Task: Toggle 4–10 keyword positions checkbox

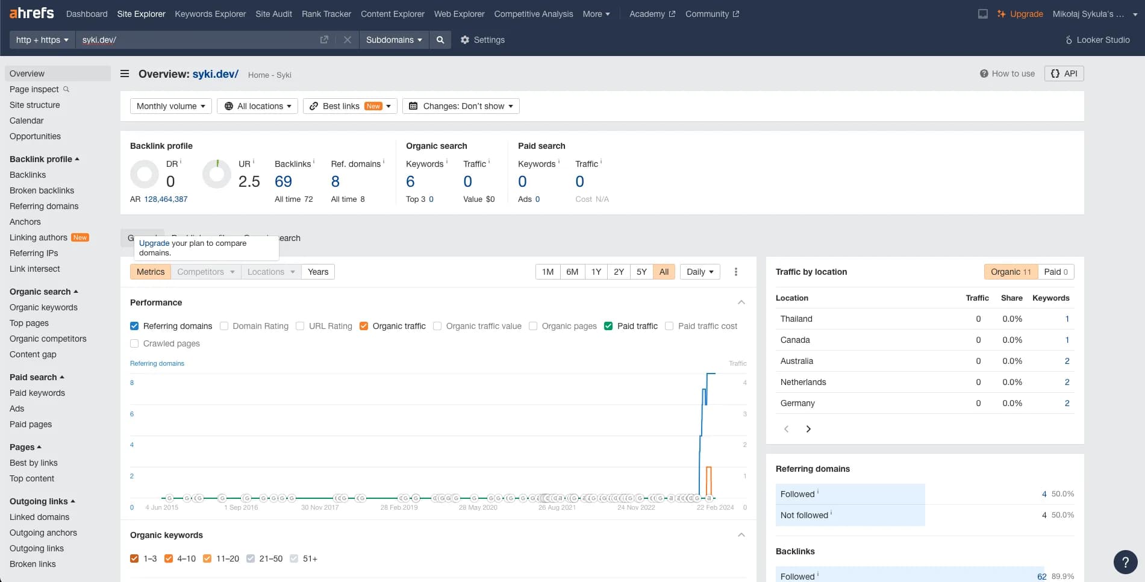Action: tap(169, 559)
